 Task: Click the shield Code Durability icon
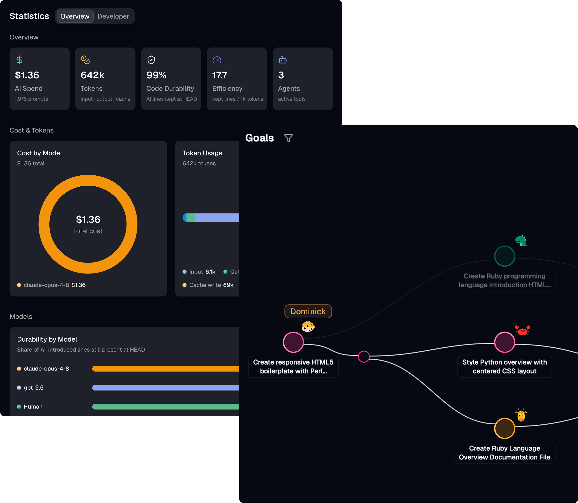(x=151, y=60)
